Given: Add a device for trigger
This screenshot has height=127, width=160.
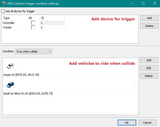Looking at the screenshot, I should pyautogui.click(x=149, y=18).
